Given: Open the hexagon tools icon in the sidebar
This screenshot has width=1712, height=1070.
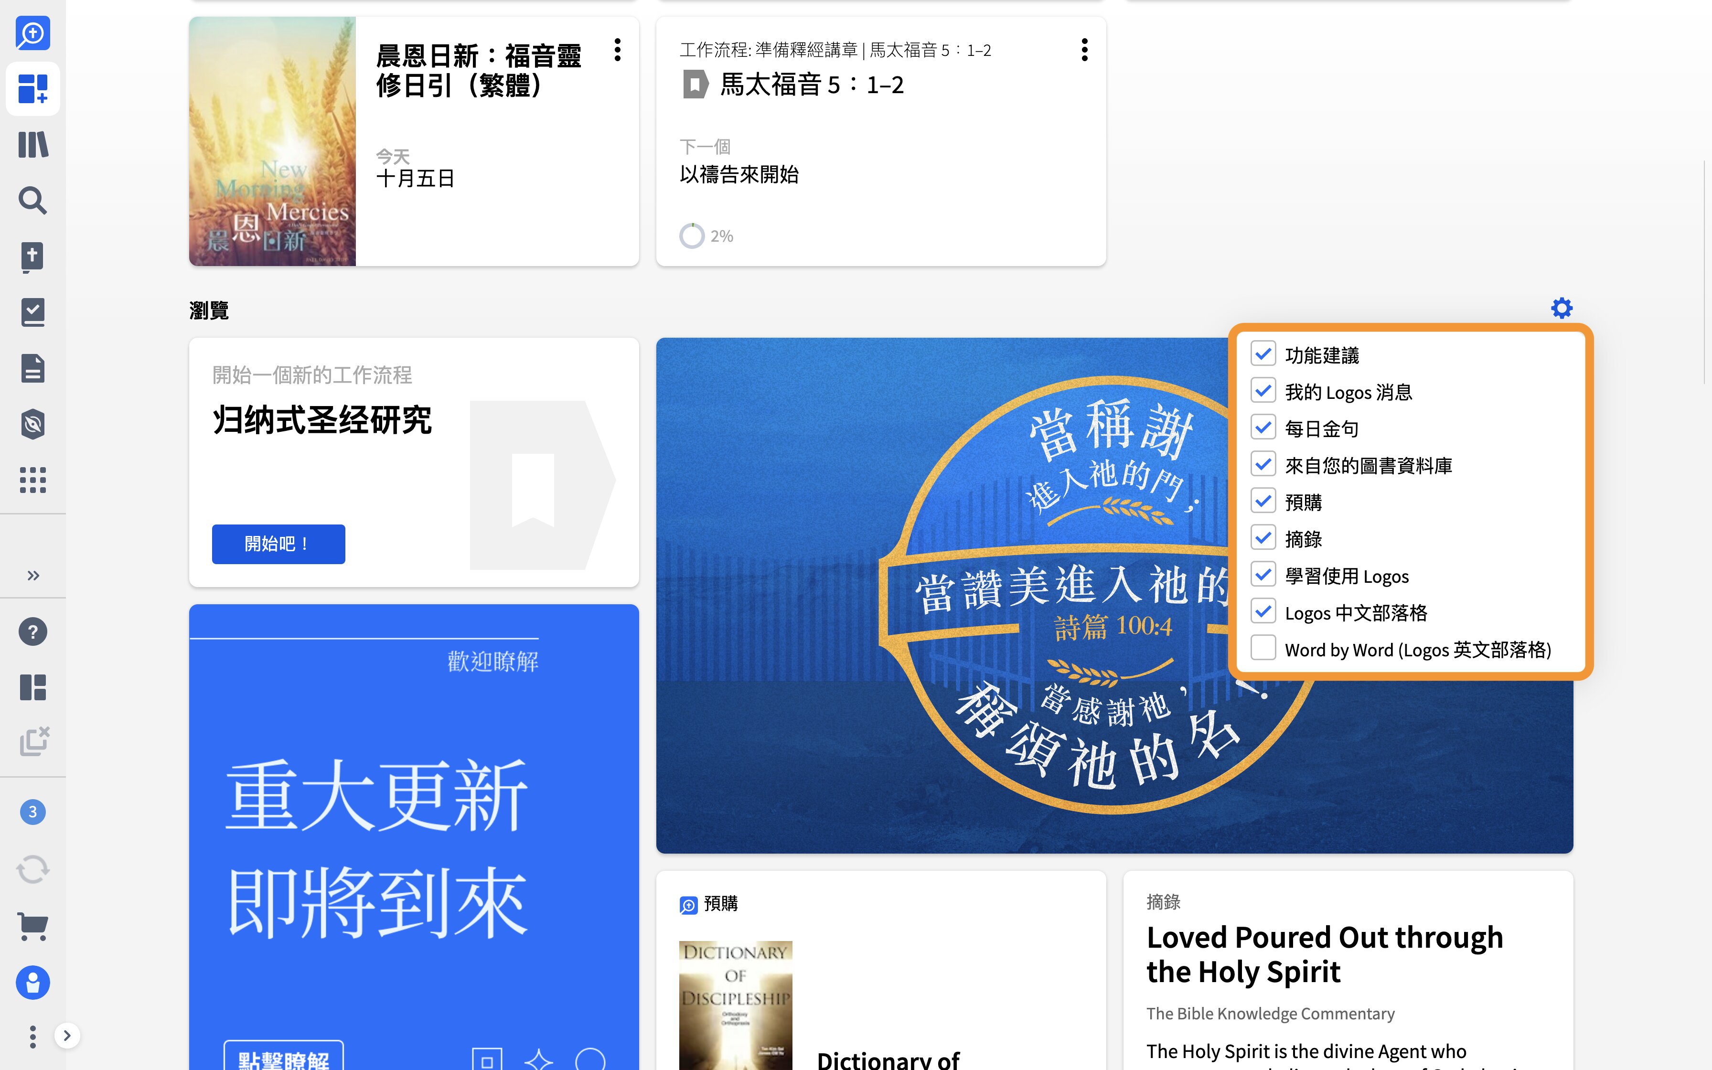Looking at the screenshot, I should pyautogui.click(x=32, y=424).
